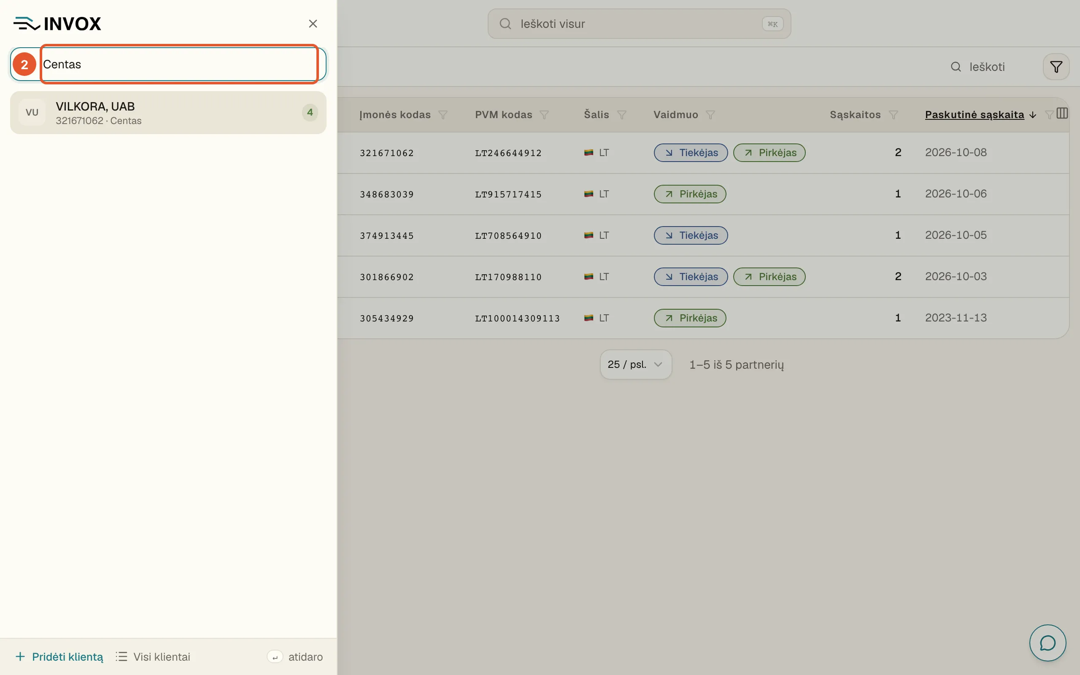Click the search magnifier in Ieškoti visur

[505, 24]
